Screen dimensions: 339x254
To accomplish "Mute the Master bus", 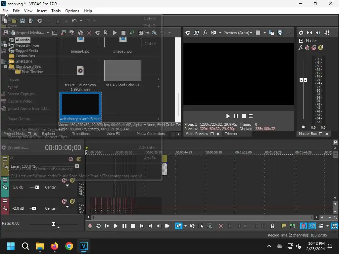I will click(314, 48).
